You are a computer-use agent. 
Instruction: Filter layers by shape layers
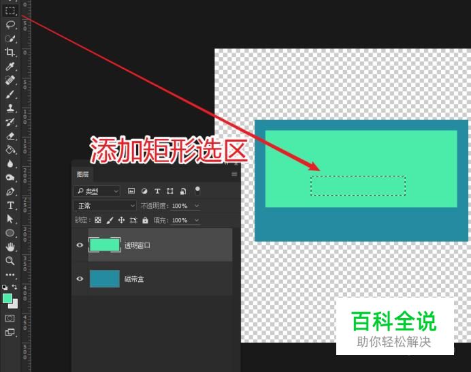click(170, 191)
